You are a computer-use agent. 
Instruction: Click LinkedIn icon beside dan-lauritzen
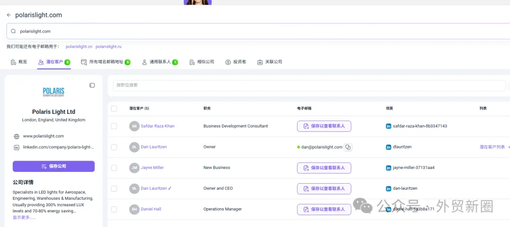coord(388,189)
